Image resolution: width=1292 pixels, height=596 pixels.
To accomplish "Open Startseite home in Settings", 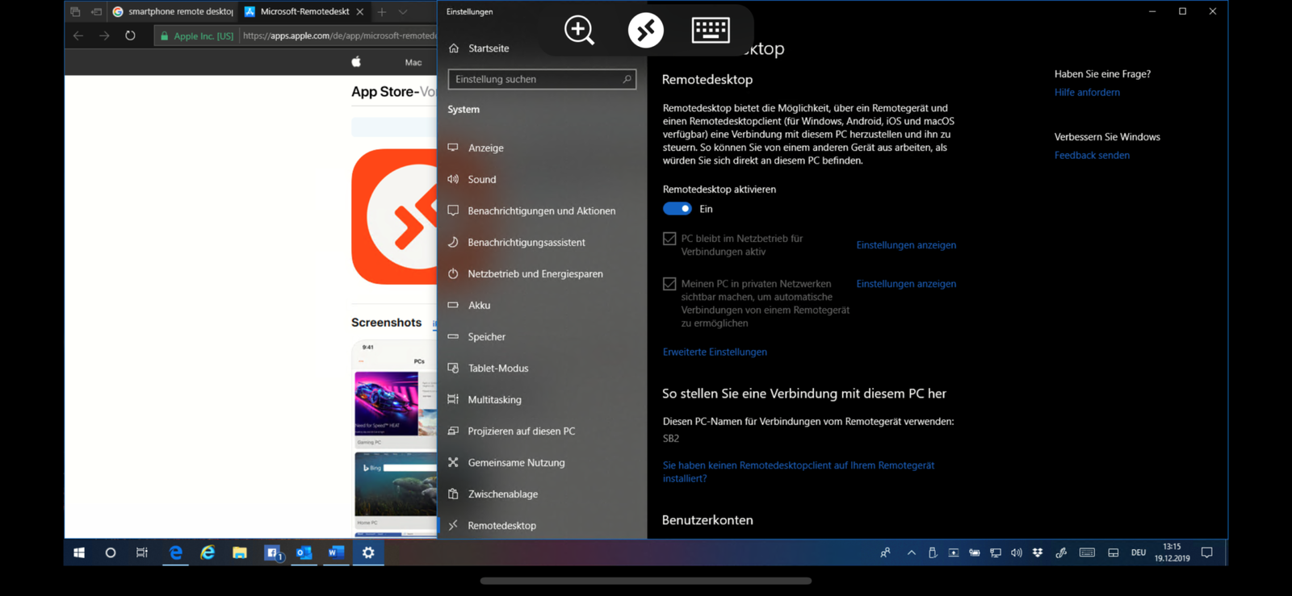I will [x=489, y=48].
